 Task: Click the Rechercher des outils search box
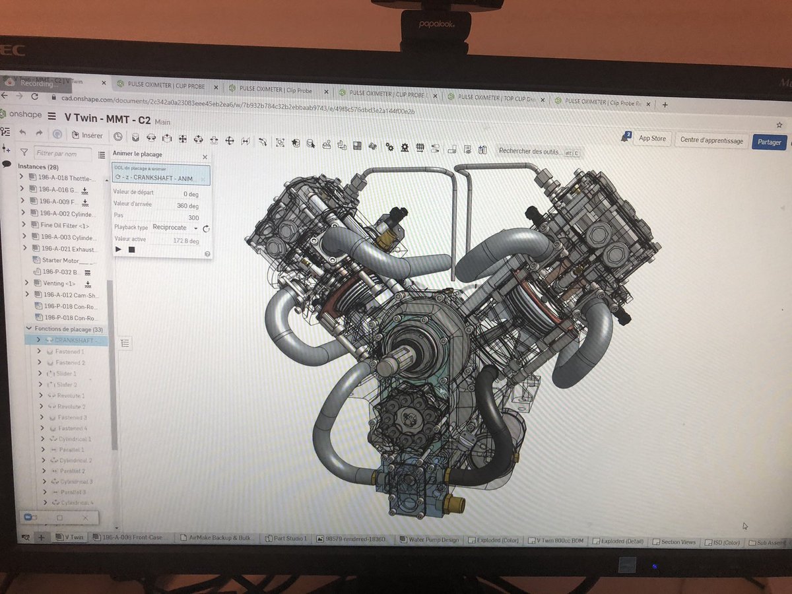538,151
